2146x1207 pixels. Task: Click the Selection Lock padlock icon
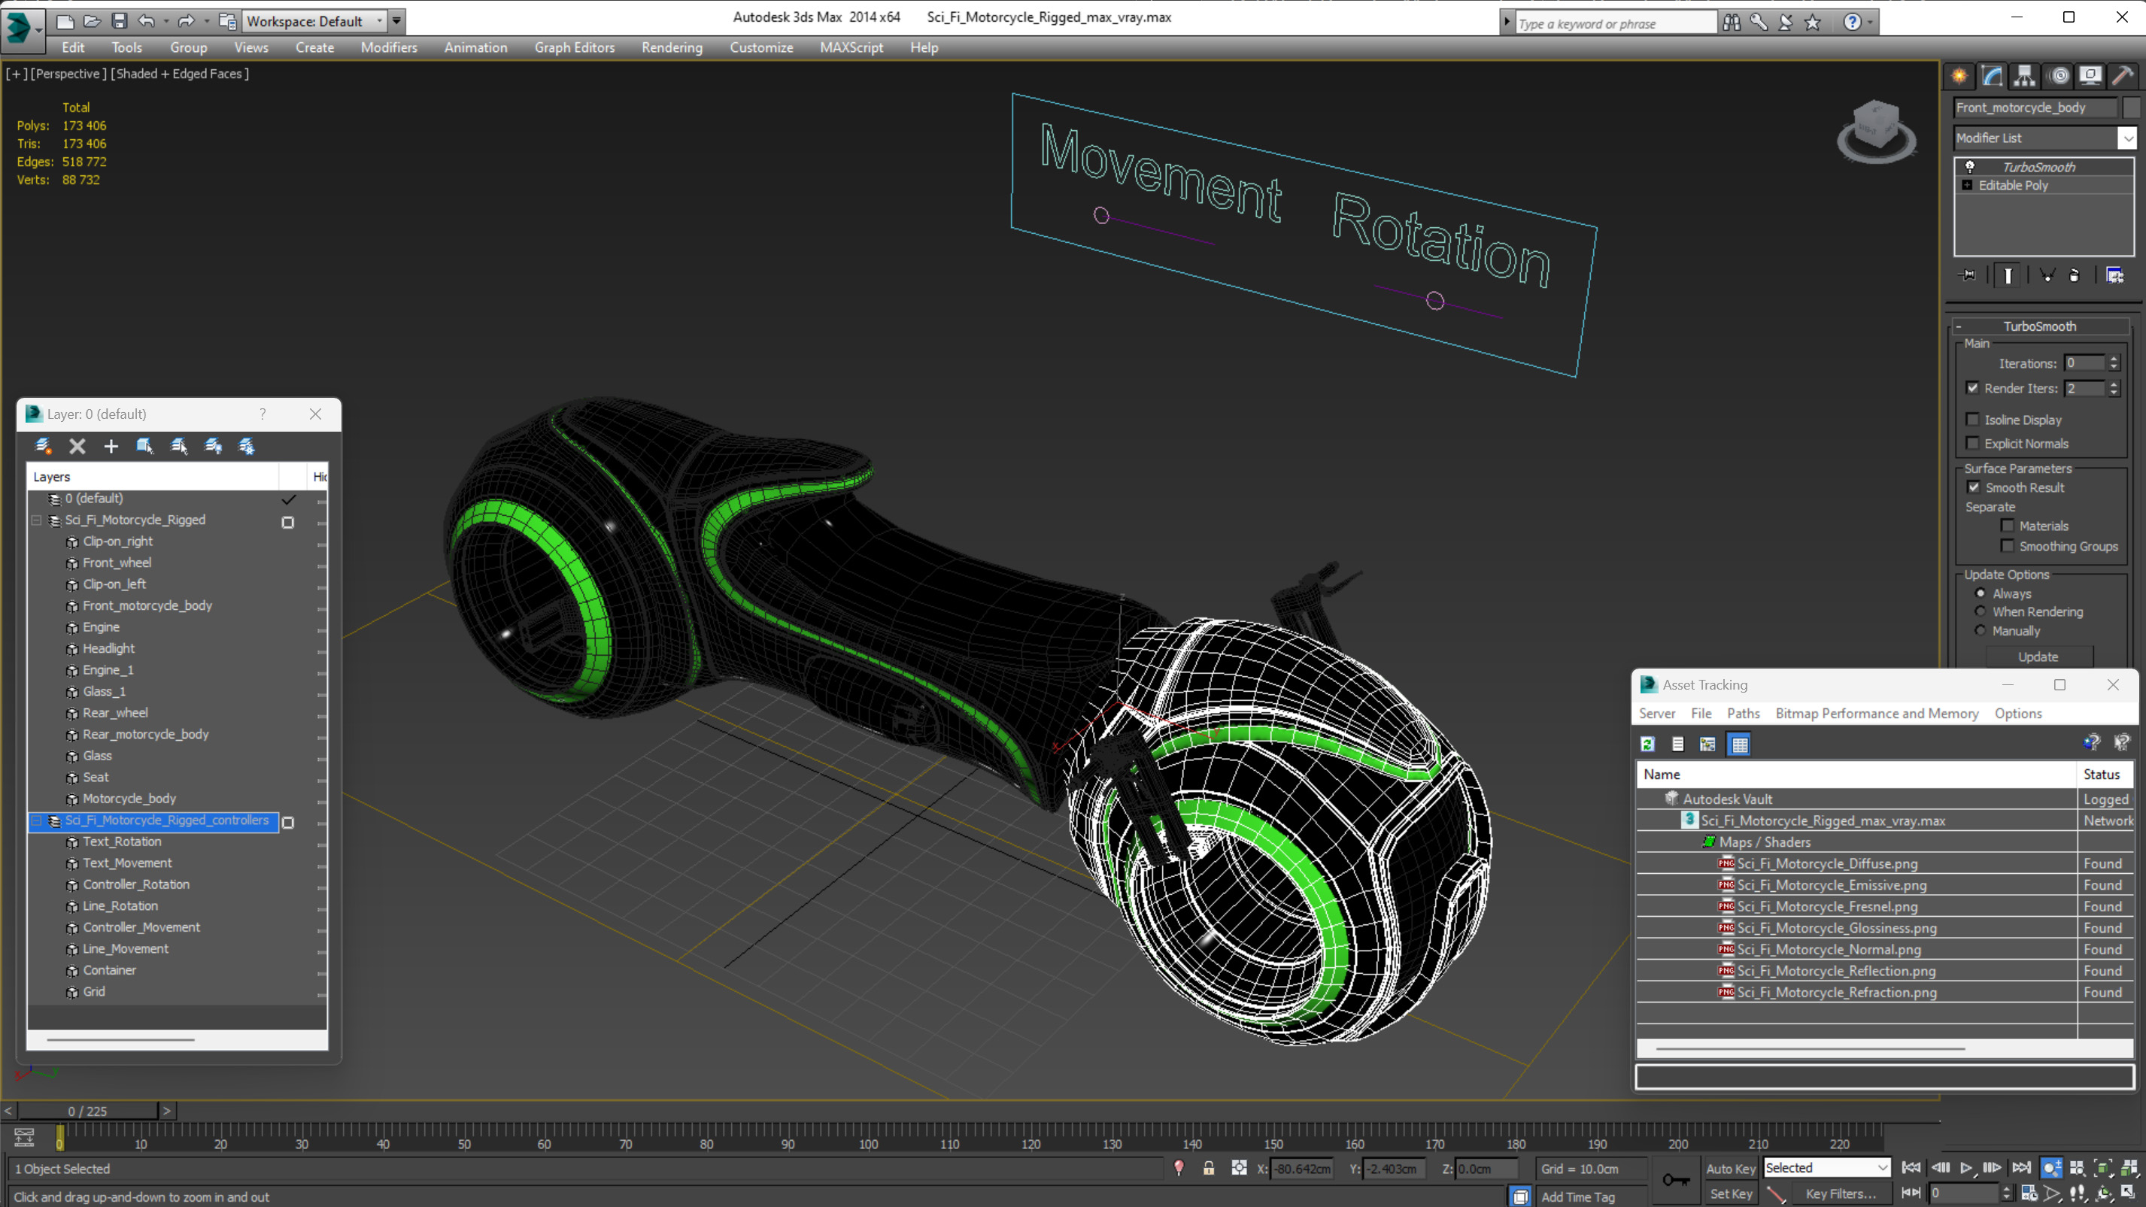(1209, 1168)
